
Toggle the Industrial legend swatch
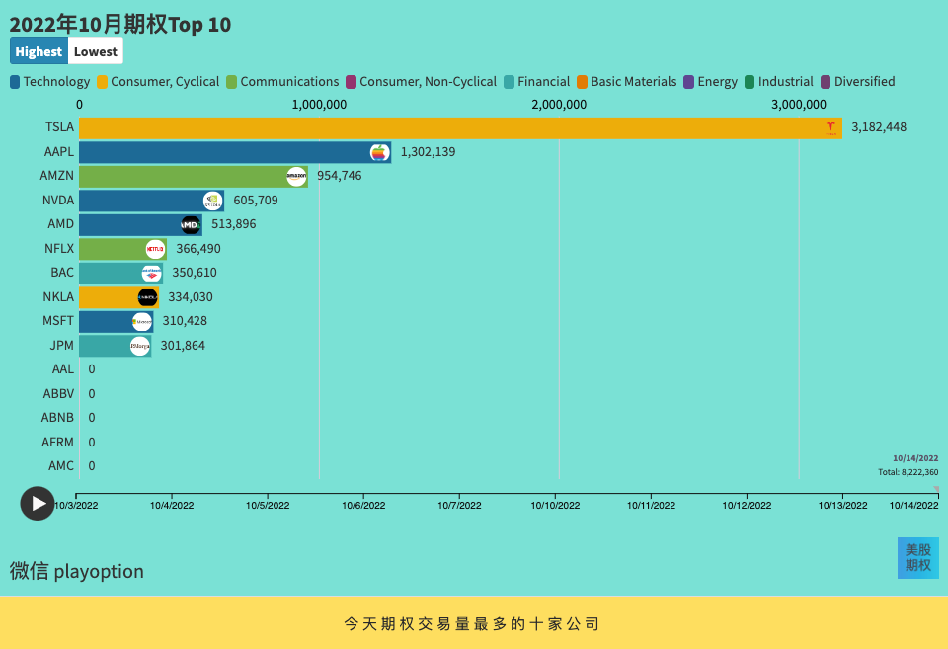[750, 82]
